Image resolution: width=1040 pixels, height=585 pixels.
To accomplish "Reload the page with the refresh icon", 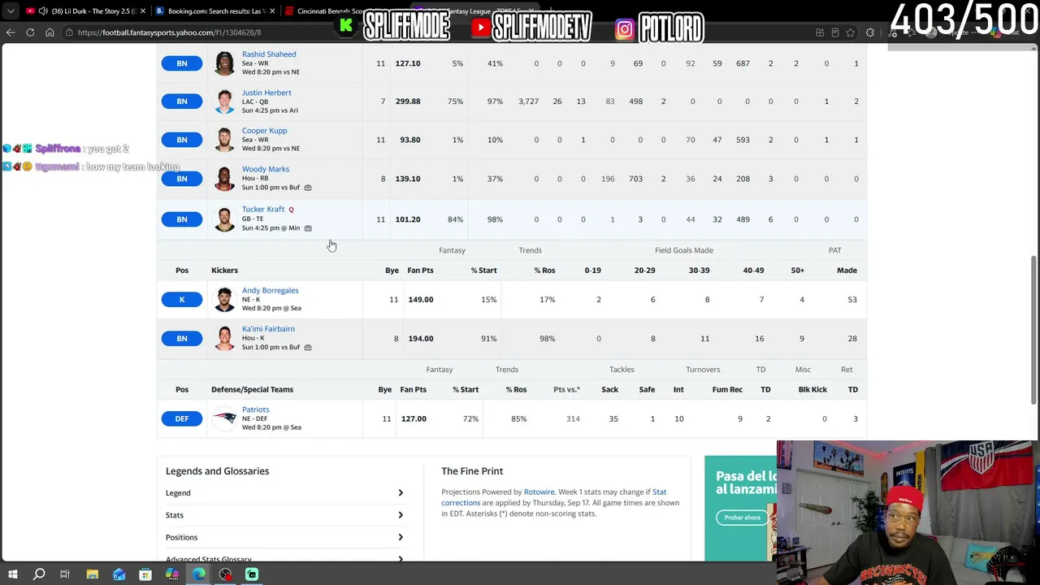I will pos(30,32).
